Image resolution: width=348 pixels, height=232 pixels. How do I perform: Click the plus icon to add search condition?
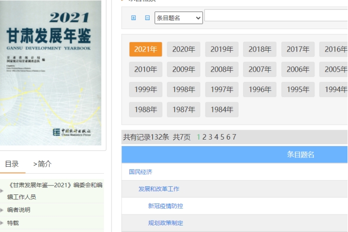(134, 18)
